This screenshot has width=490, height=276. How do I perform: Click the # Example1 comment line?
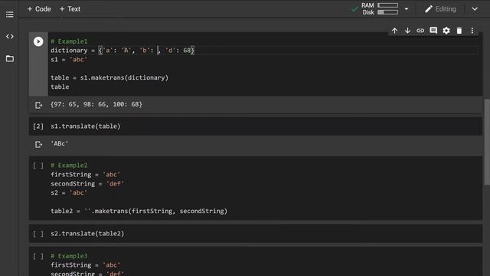69,41
